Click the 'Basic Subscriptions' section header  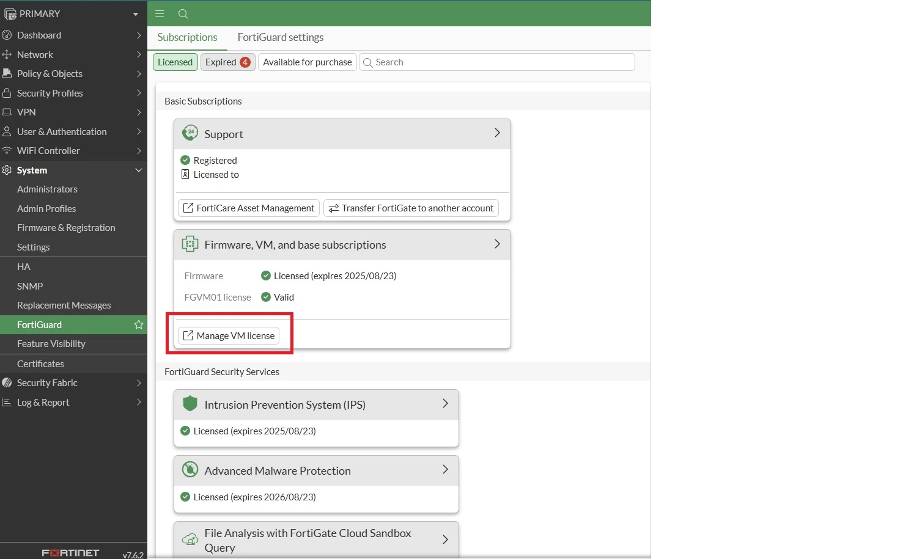(x=203, y=101)
